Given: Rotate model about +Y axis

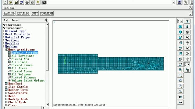Looking at the screenshot, I should tap(187, 43).
